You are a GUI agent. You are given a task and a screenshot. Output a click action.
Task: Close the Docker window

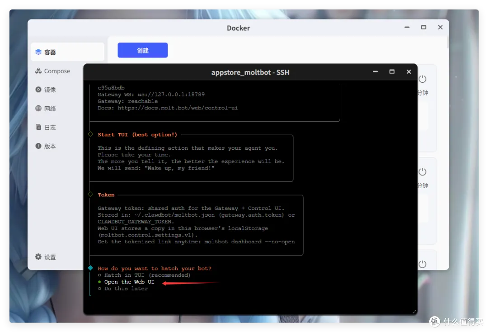[x=440, y=27]
